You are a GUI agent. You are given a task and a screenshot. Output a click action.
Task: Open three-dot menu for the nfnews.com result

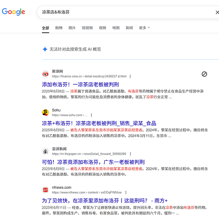pos(126,193)
